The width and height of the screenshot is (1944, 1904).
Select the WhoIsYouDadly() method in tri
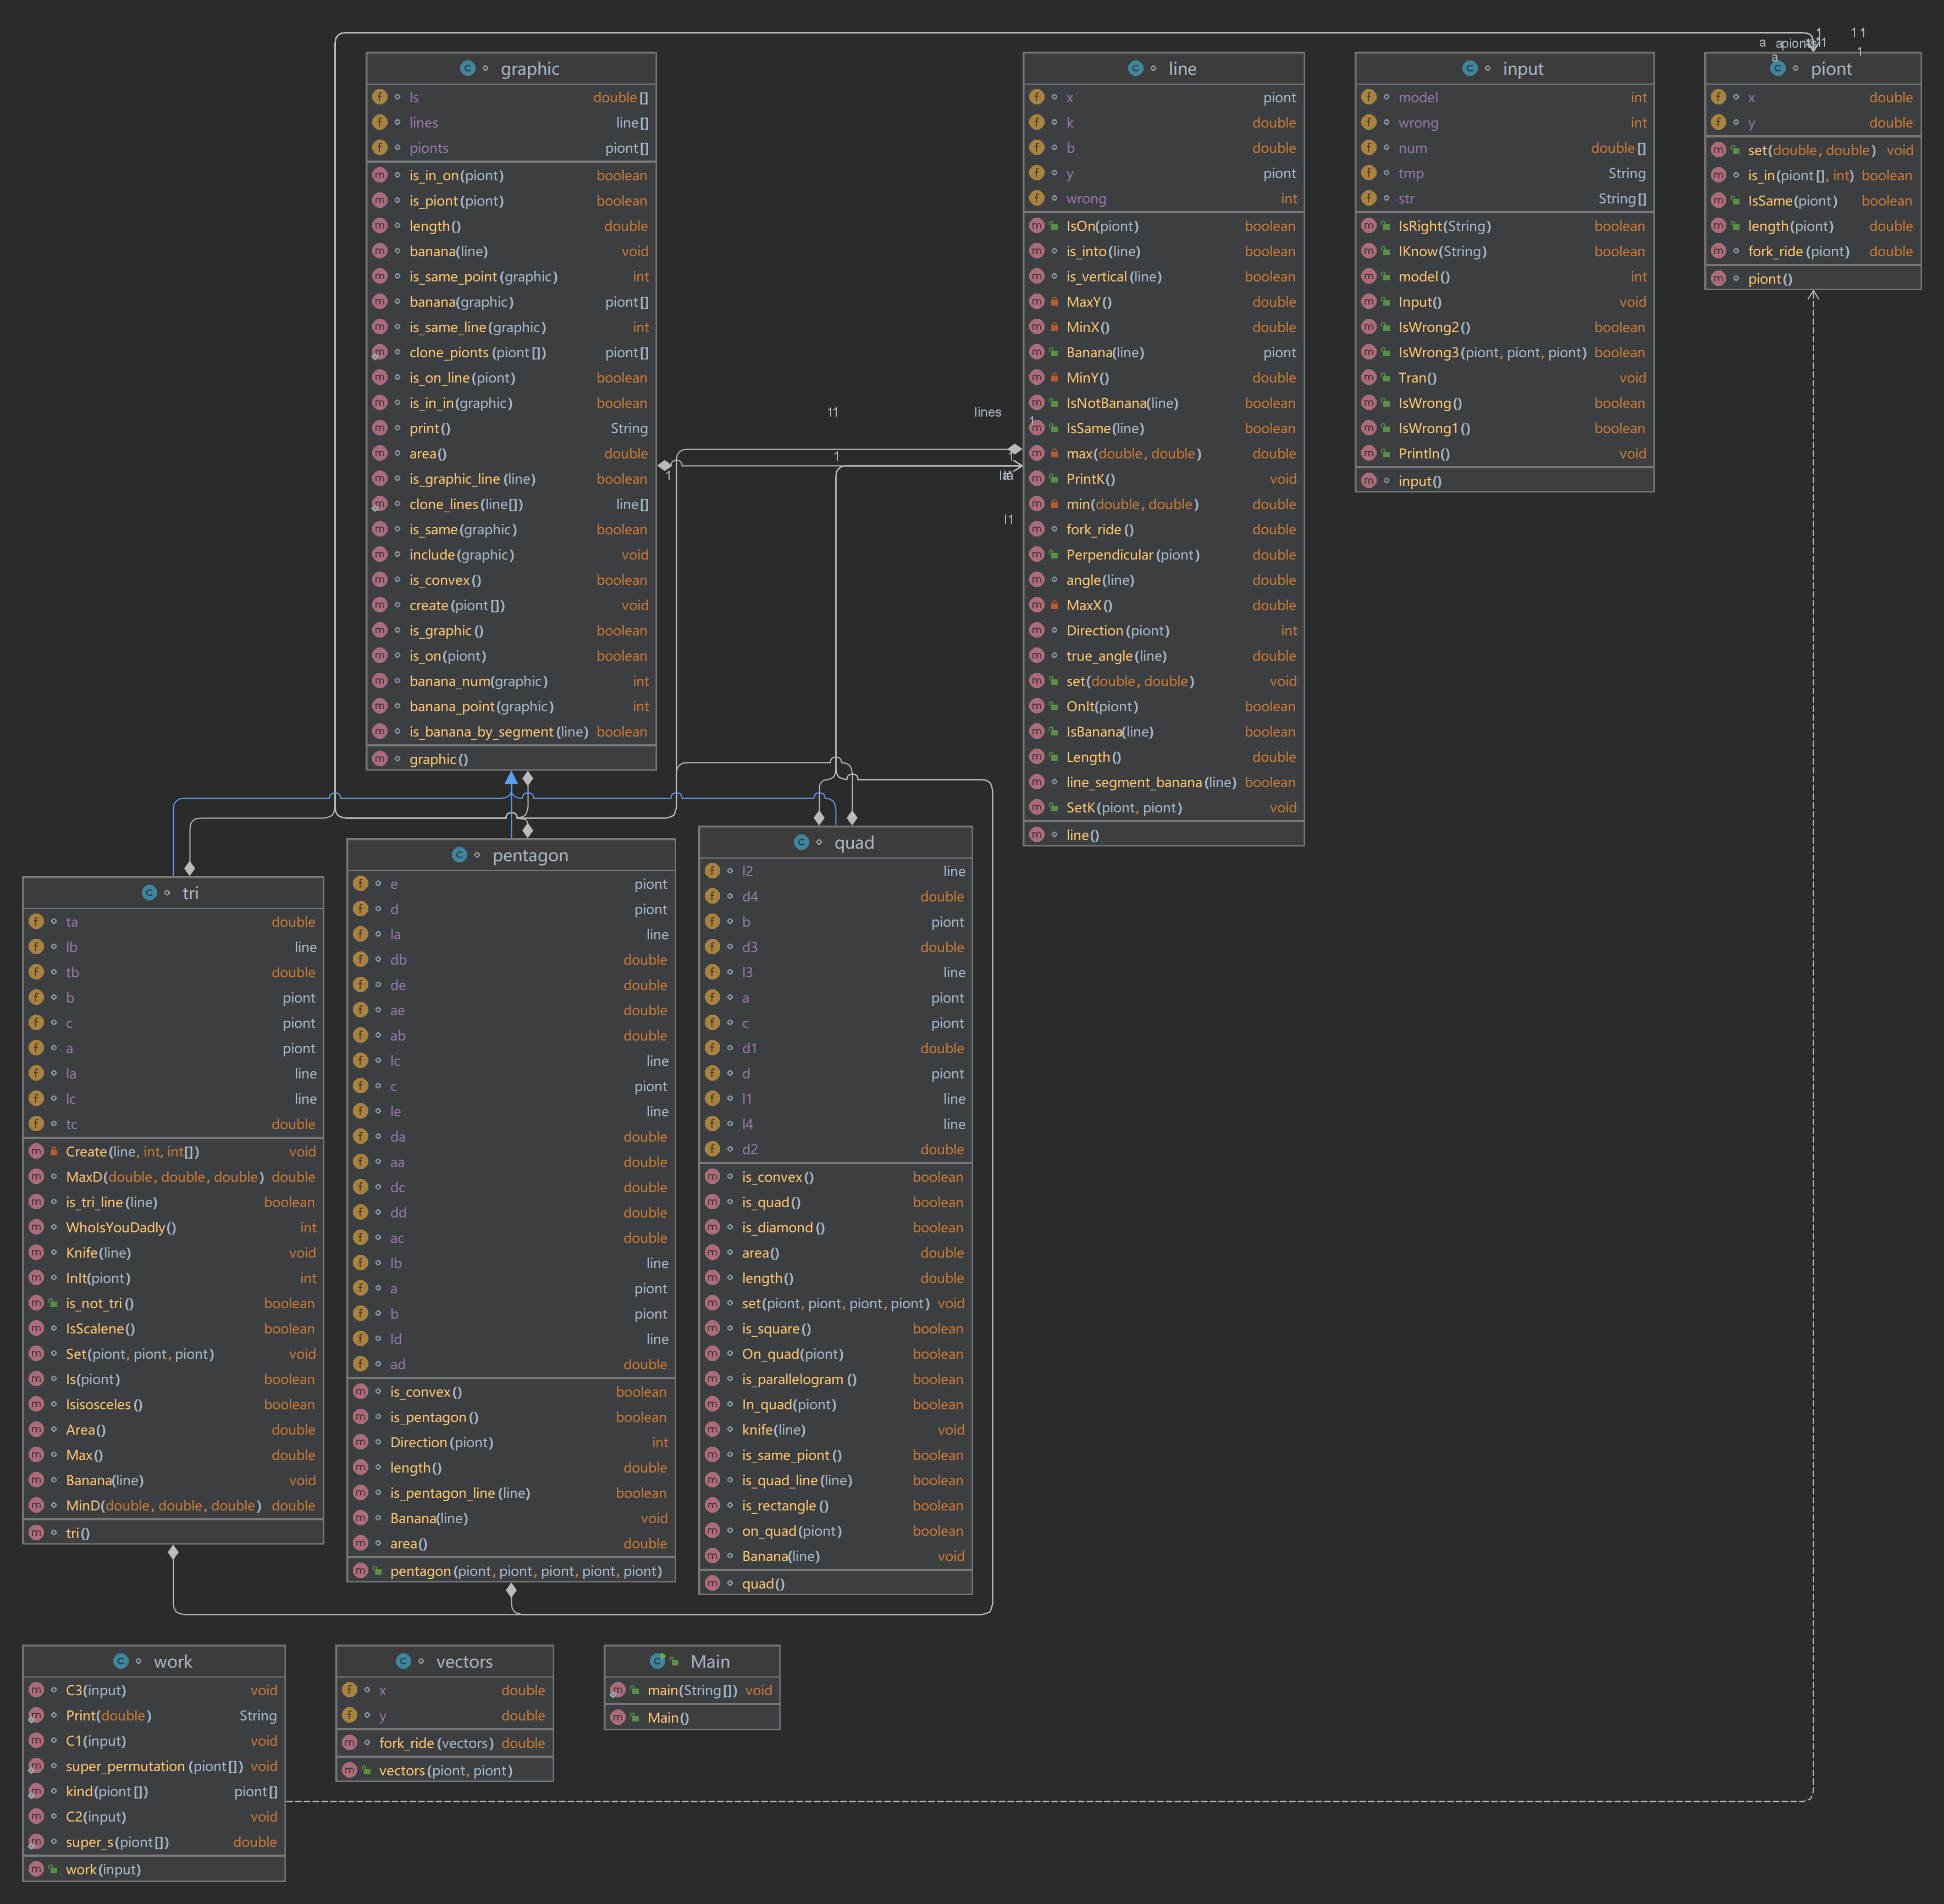click(x=121, y=1227)
